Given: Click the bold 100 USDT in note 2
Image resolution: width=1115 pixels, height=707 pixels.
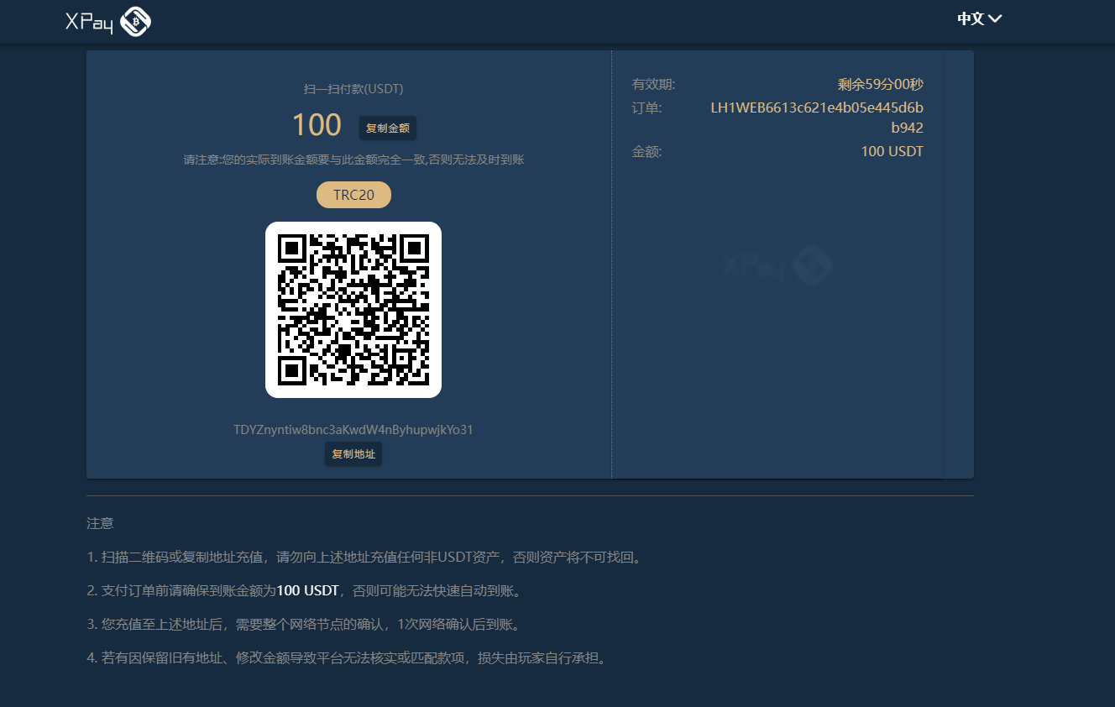Looking at the screenshot, I should 307,591.
